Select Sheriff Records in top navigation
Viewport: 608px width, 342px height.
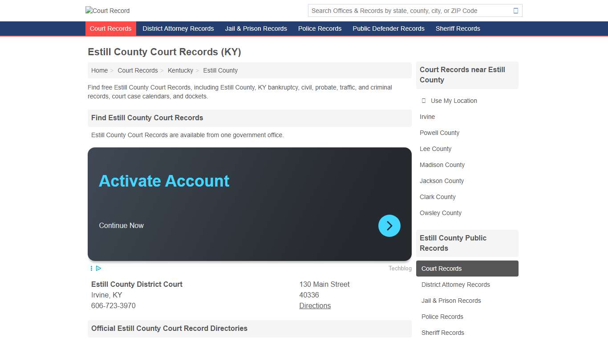[458, 28]
